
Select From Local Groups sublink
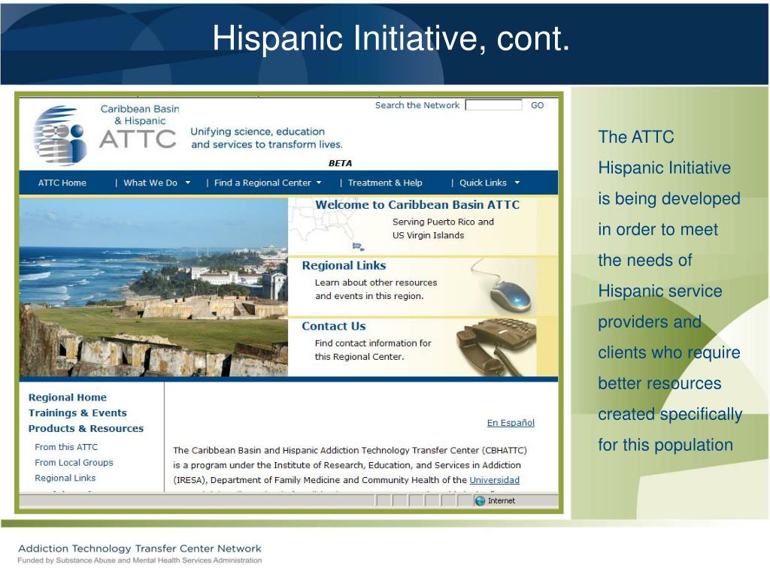[x=74, y=463]
